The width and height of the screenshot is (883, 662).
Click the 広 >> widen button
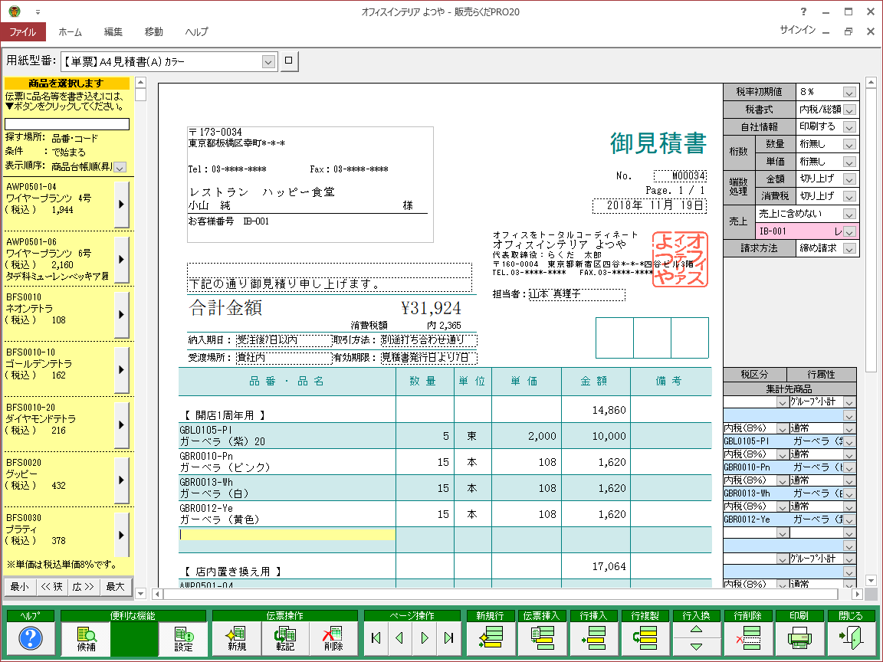pyautogui.click(x=84, y=587)
